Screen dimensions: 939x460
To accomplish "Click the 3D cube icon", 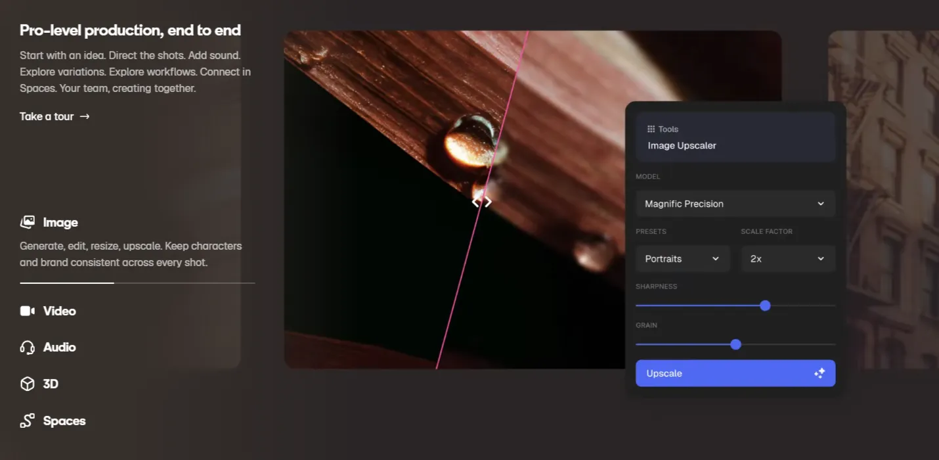I will [x=28, y=384].
